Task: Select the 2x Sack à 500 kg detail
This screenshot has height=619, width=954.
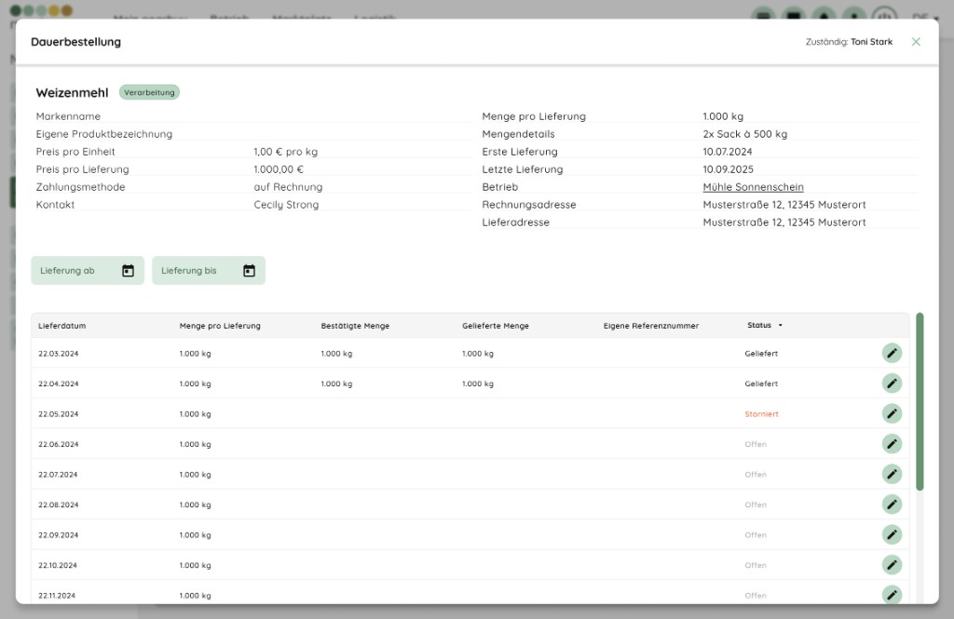Action: click(x=744, y=134)
